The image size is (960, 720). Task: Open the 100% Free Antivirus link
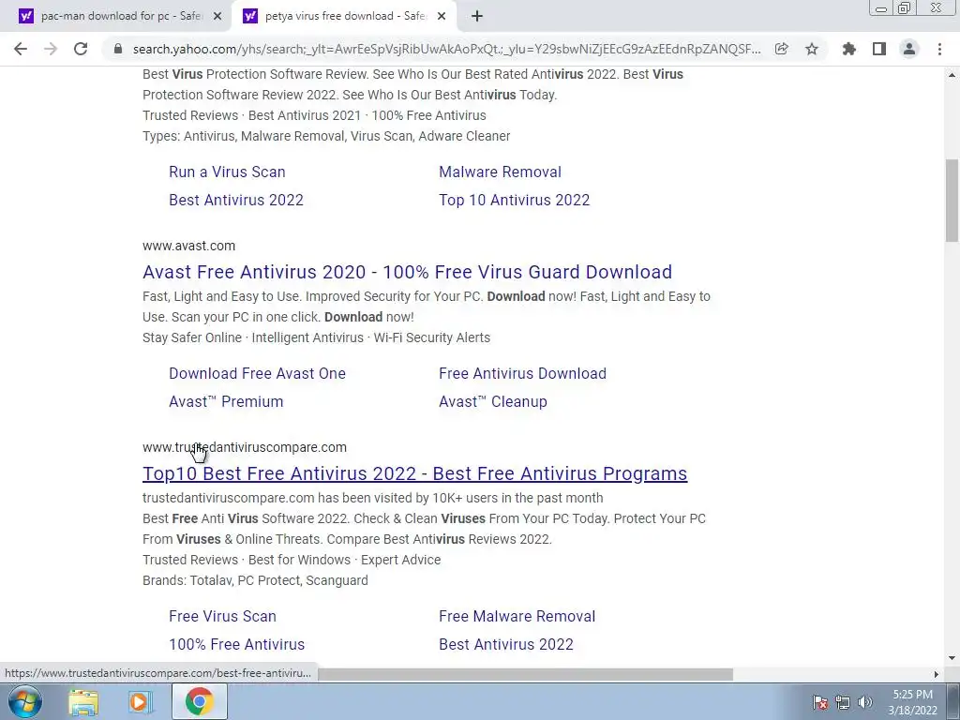click(x=237, y=645)
